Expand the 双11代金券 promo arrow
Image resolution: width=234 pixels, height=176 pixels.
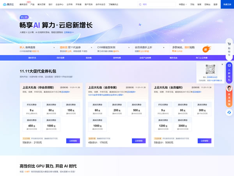pyautogui.click(x=92, y=48)
